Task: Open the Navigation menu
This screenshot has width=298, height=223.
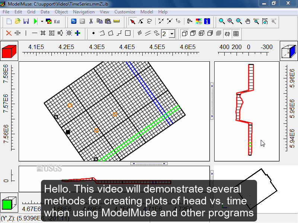Action: pos(84,12)
